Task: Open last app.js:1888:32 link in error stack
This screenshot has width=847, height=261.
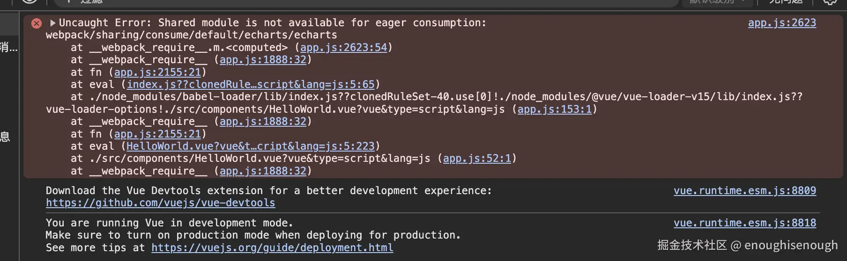Action: pyautogui.click(x=262, y=171)
